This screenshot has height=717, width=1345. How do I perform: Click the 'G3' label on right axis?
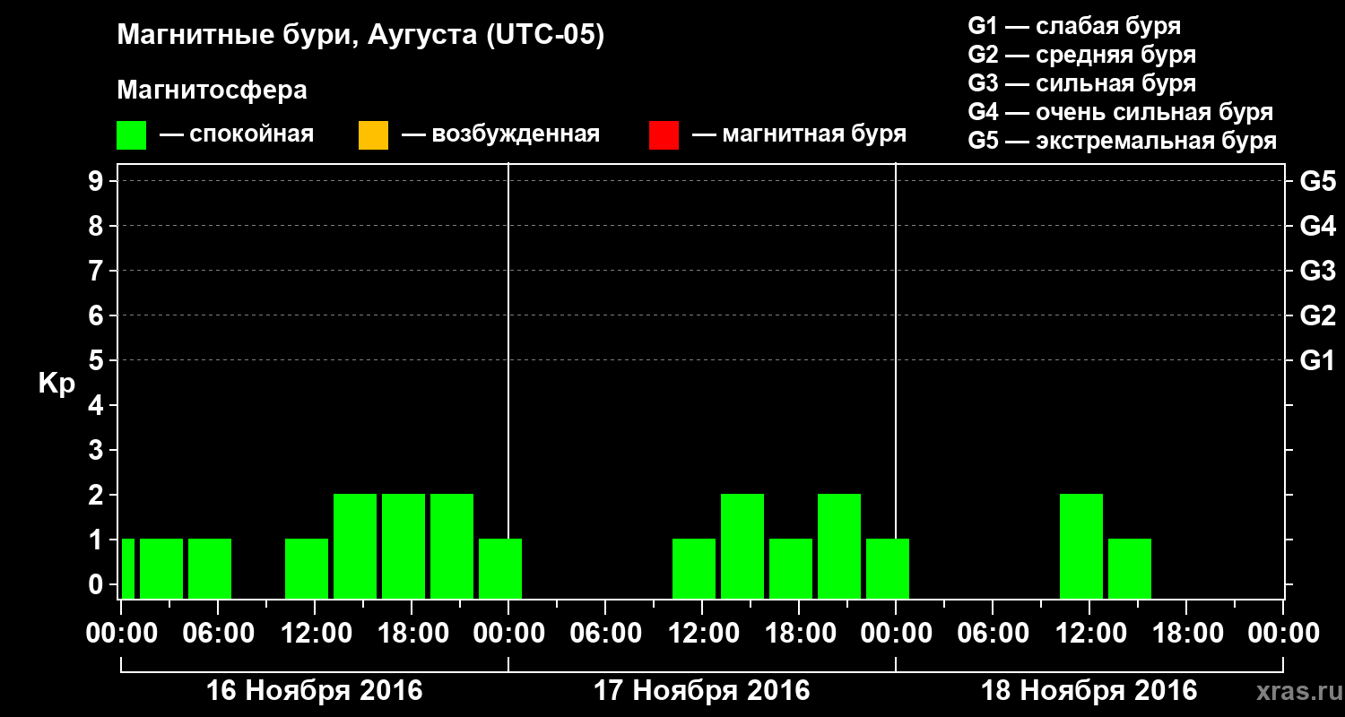(1317, 271)
